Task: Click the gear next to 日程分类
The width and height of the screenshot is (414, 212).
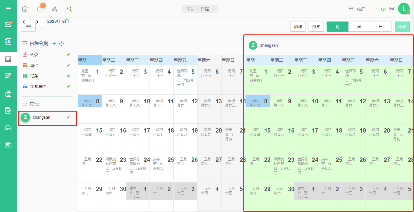Action: click(62, 44)
